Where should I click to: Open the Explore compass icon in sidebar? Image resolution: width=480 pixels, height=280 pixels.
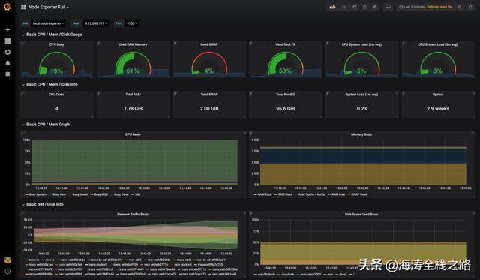click(7, 52)
